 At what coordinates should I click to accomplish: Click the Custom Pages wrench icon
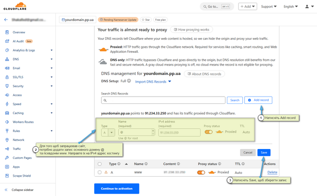(7, 158)
